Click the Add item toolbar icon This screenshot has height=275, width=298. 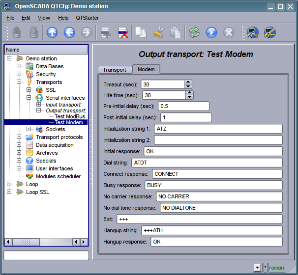click(x=106, y=32)
